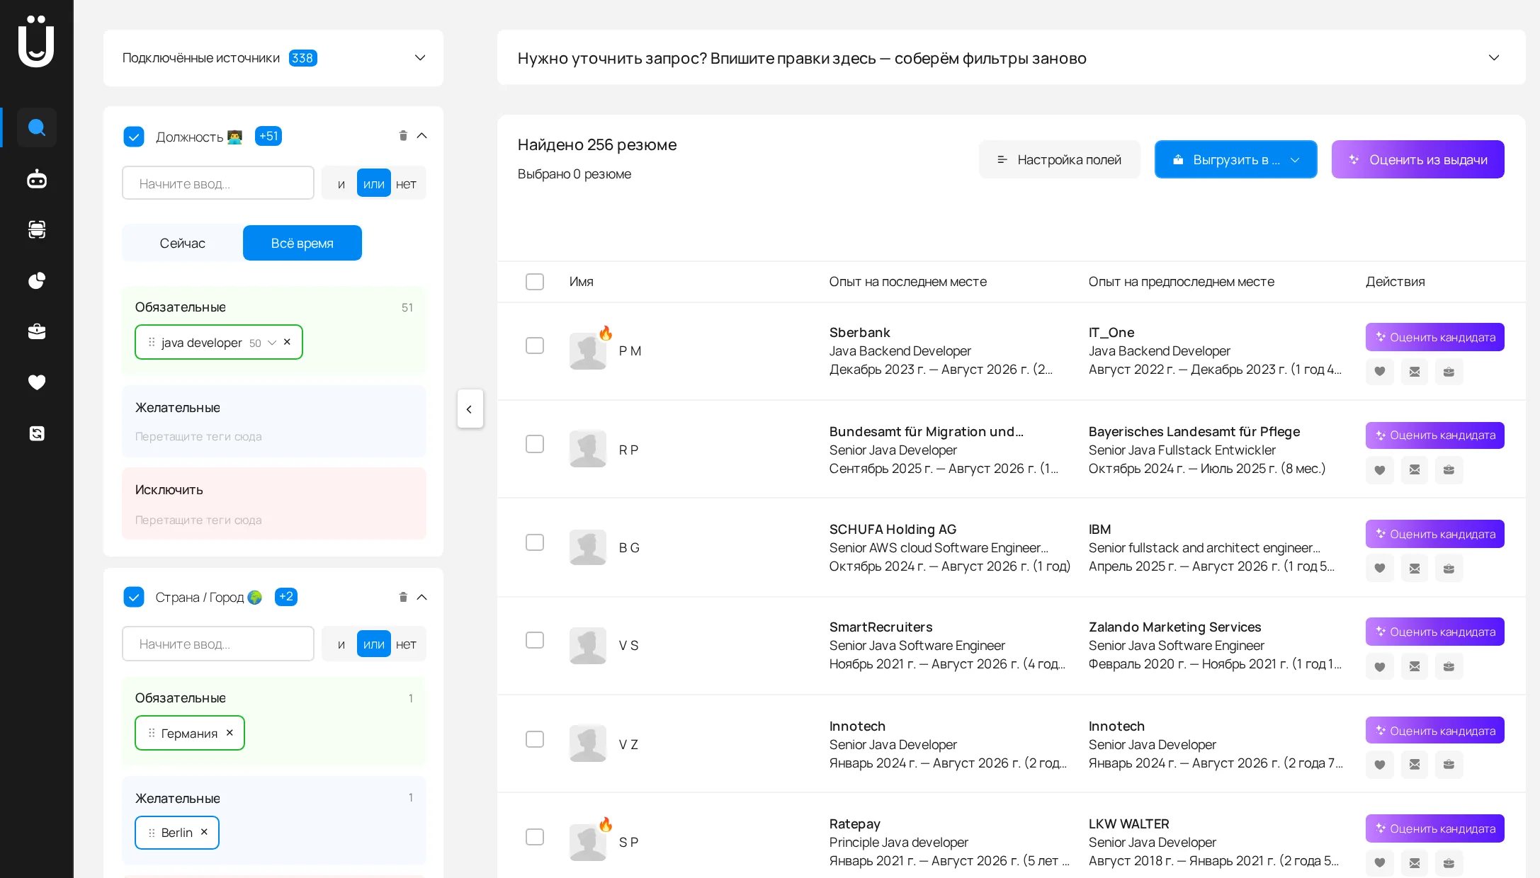1540x878 pixels.
Task: Expand the query refinement panel chevron
Action: [x=1494, y=58]
